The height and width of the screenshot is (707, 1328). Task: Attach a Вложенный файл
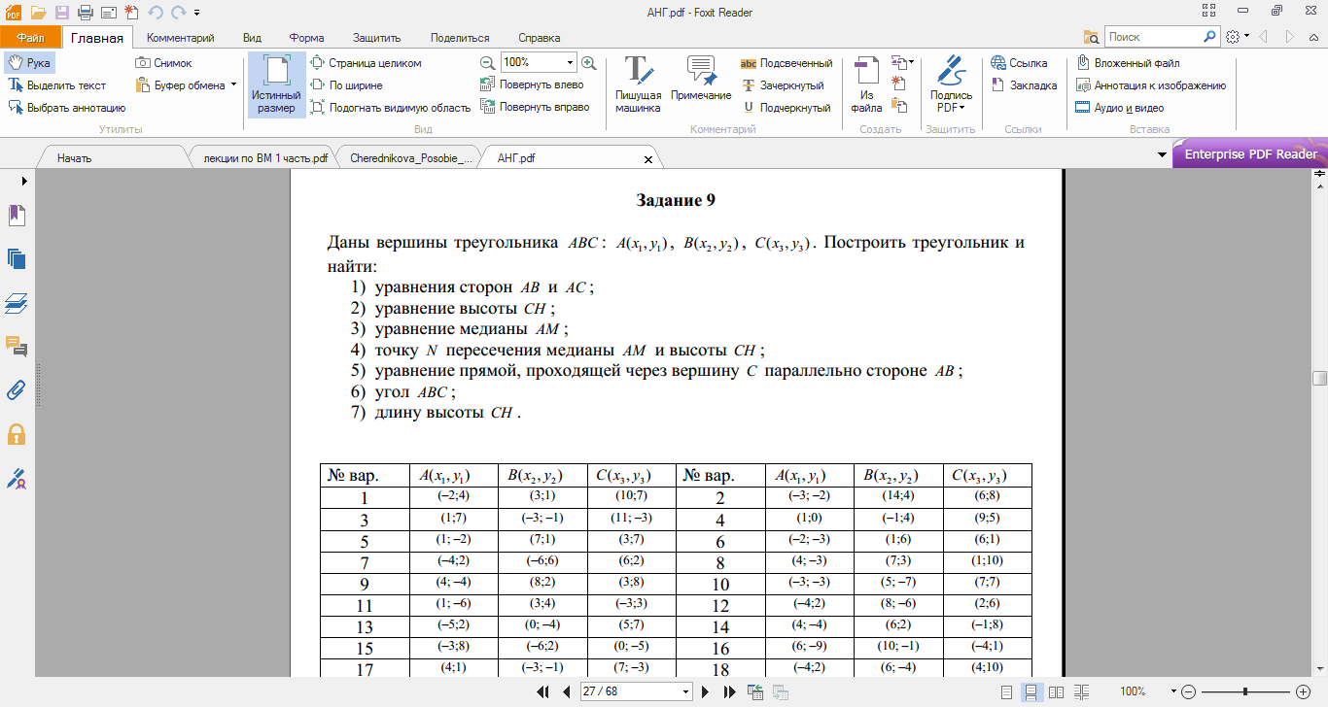point(1128,63)
